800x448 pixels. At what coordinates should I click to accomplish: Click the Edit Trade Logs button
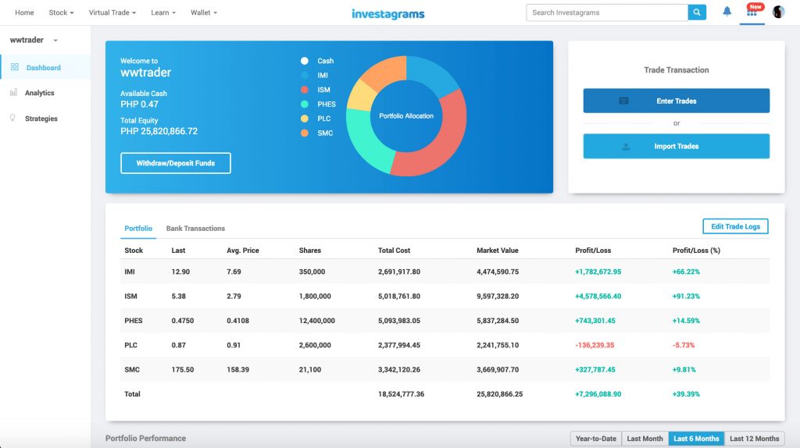click(735, 226)
